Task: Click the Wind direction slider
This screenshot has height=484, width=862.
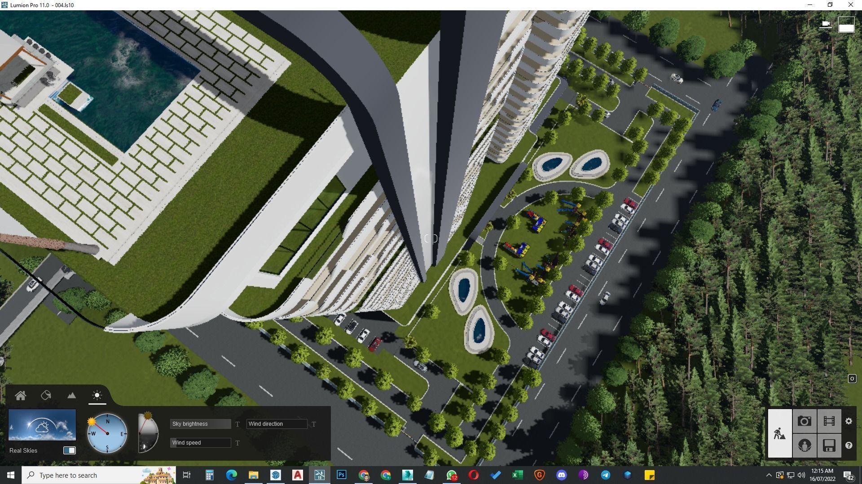Action: point(277,424)
